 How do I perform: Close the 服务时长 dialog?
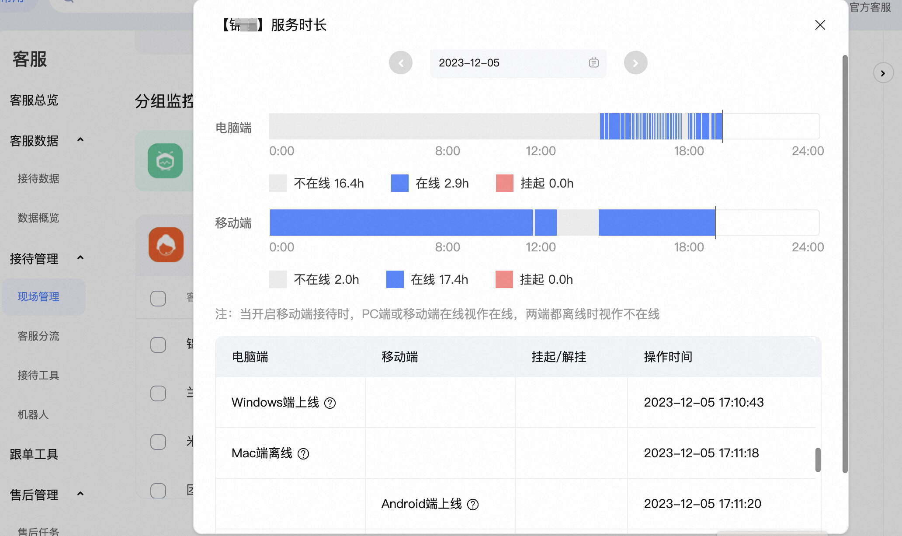(x=820, y=25)
